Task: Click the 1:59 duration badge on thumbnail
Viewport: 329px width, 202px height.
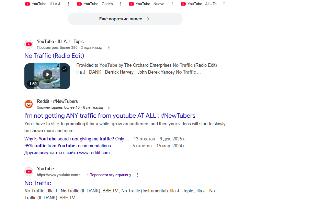Action: click(33, 84)
